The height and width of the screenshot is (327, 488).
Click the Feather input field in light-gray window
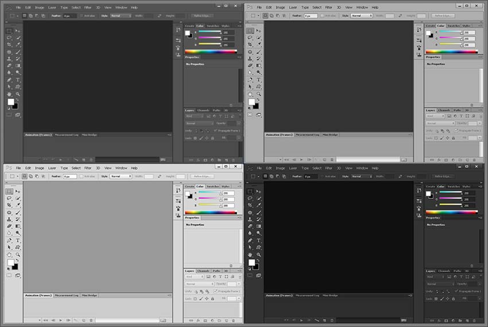[70, 177]
